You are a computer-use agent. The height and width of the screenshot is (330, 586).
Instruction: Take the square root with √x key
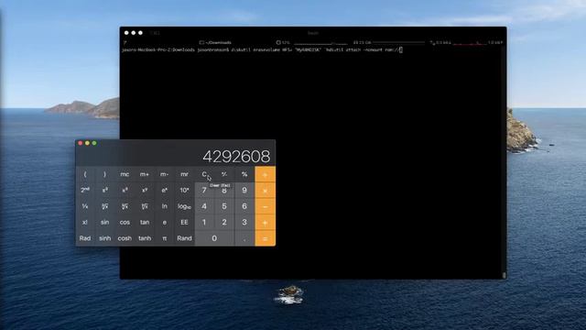(x=104, y=206)
